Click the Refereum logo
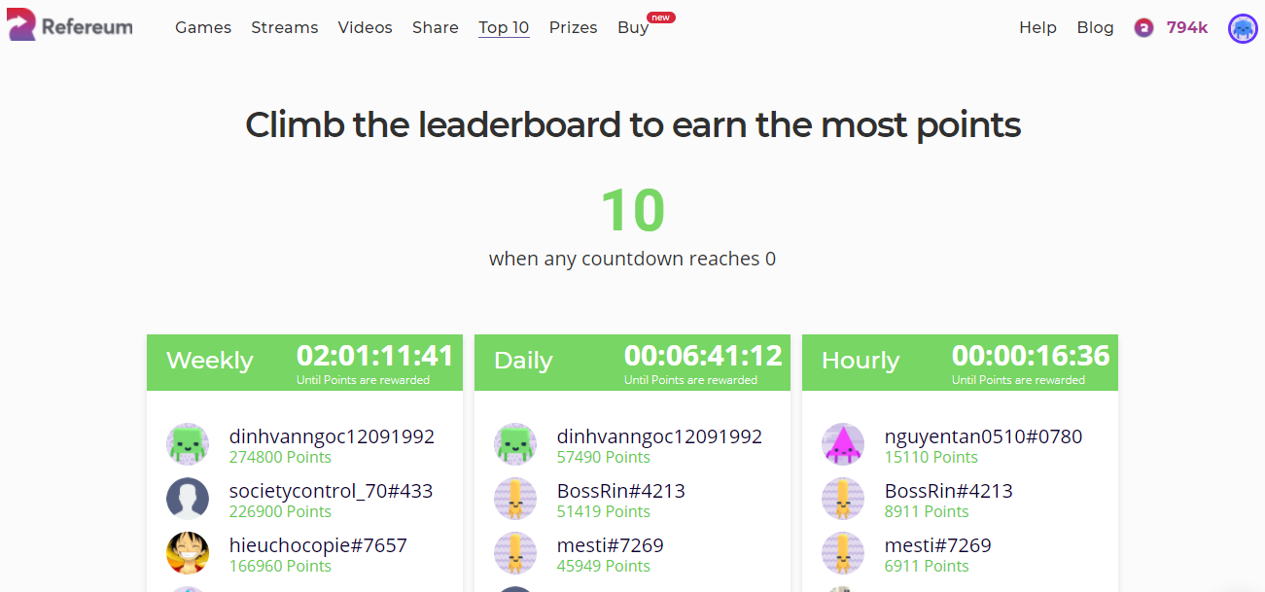 coord(70,26)
